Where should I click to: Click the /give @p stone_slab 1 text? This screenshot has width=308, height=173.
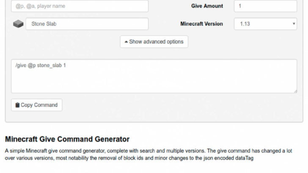click(x=41, y=66)
